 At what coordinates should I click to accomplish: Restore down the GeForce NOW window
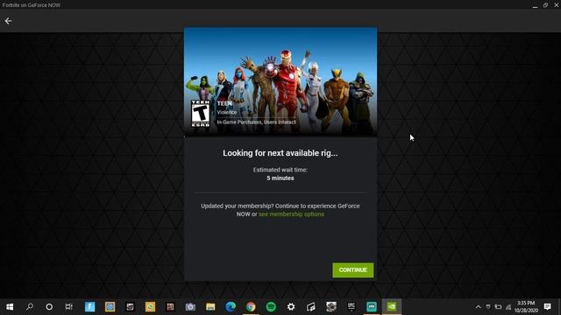pyautogui.click(x=545, y=5)
